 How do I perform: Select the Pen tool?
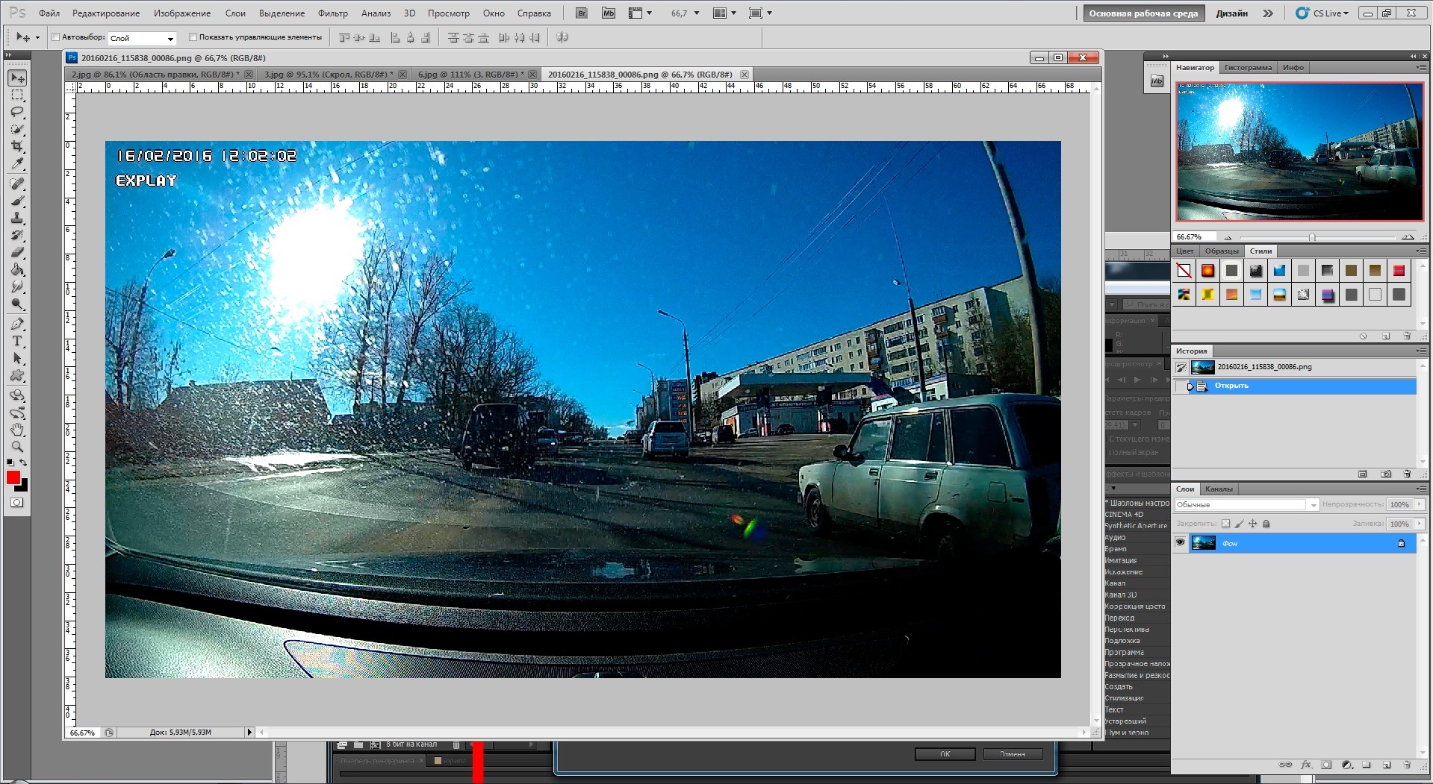coord(17,324)
